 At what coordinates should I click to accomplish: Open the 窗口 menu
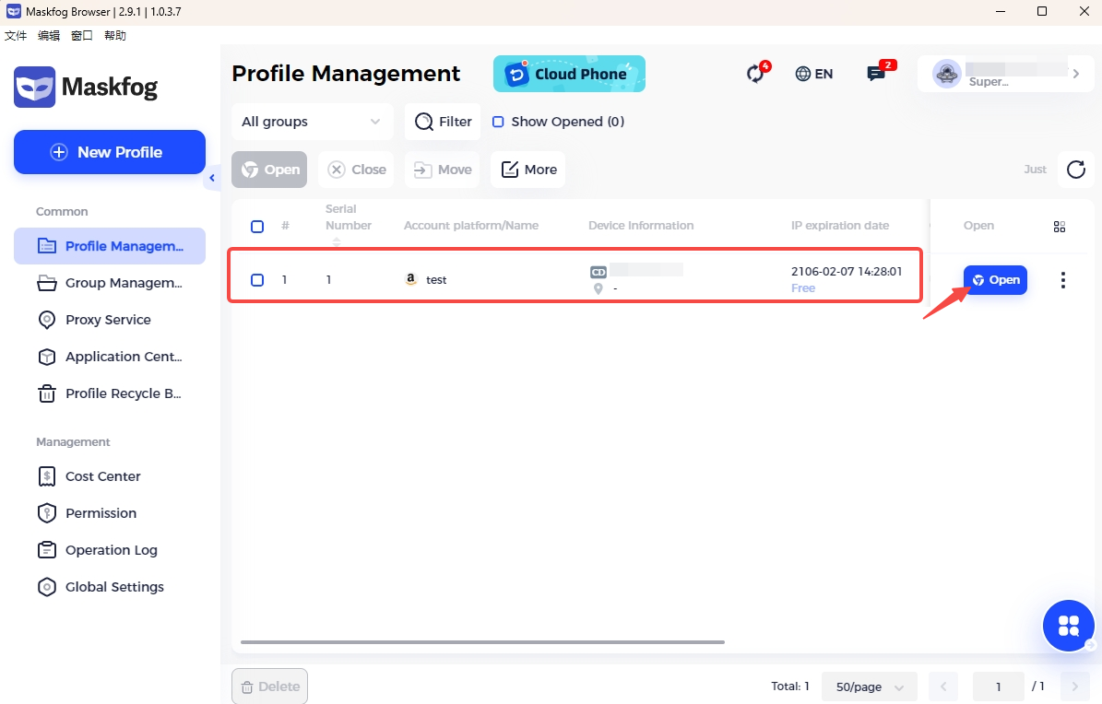click(81, 35)
